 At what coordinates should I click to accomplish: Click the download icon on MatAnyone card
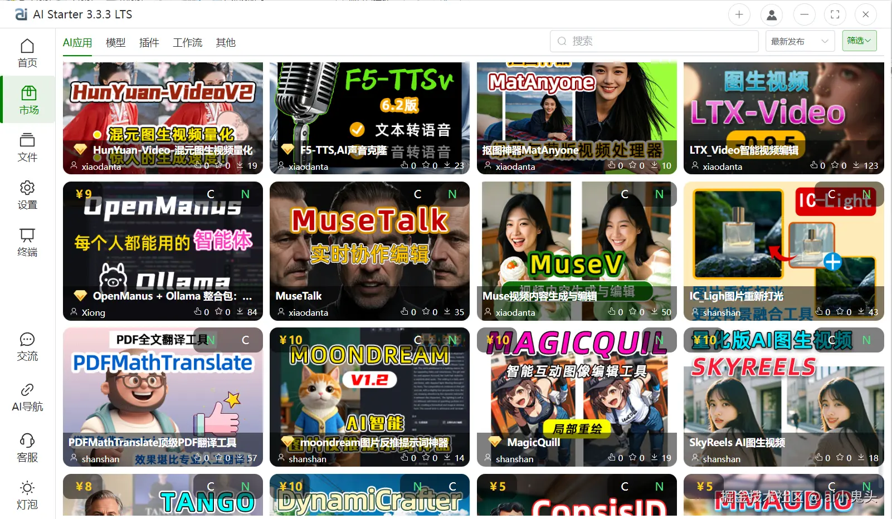654,165
